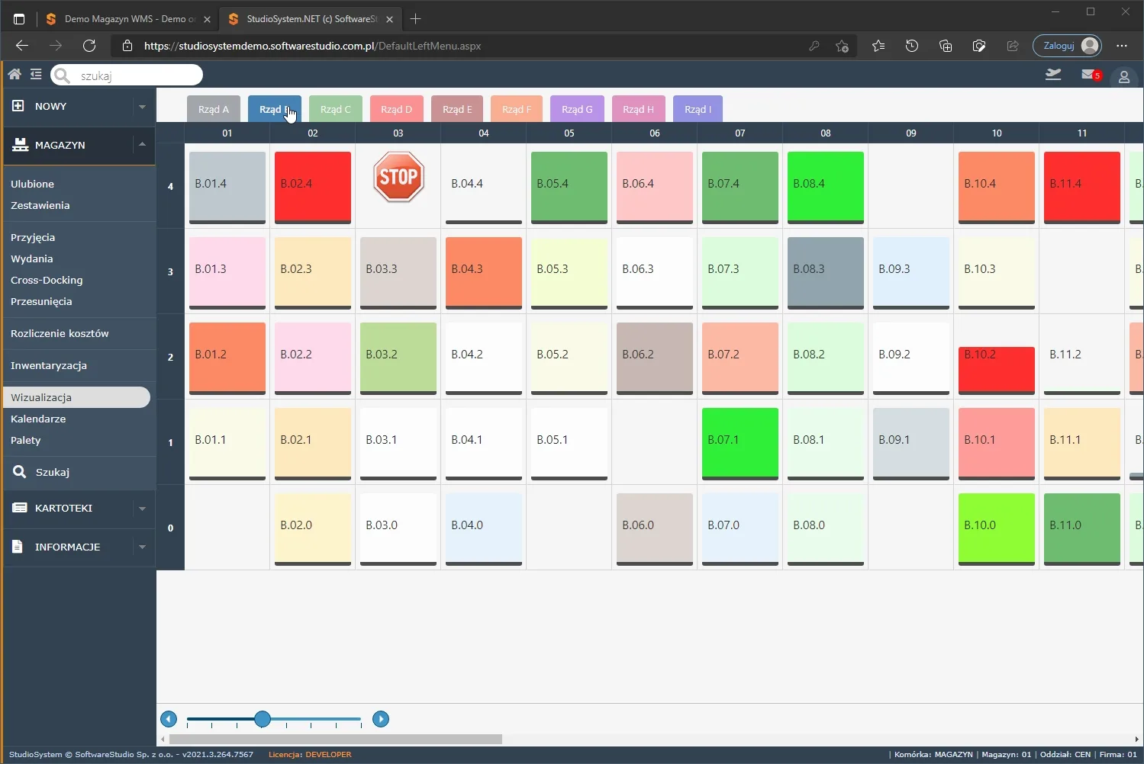
Task: Select green location cell B.11.0
Action: [x=1082, y=528]
